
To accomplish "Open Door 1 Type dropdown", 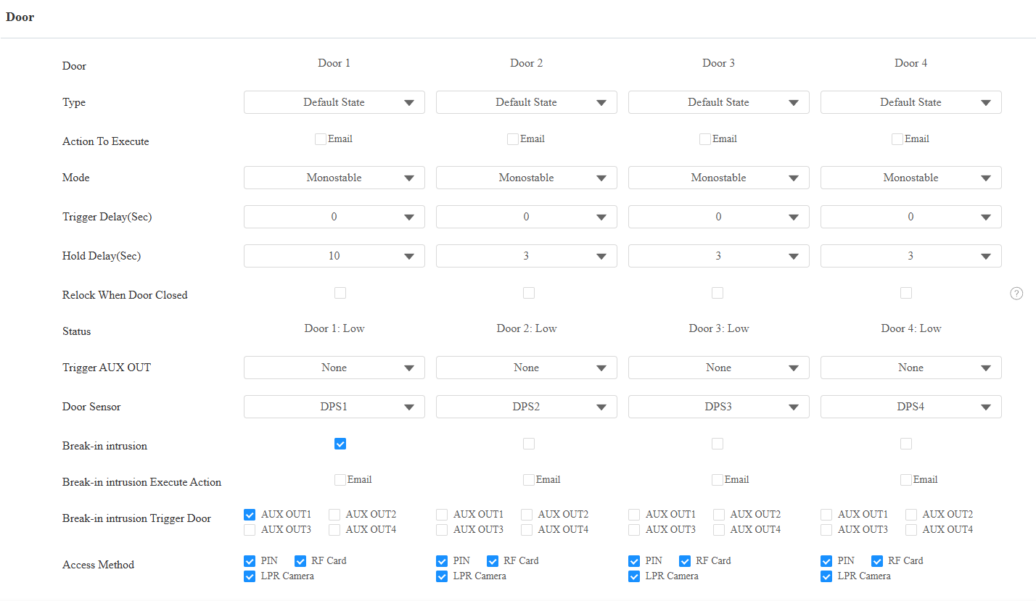I will 334,102.
